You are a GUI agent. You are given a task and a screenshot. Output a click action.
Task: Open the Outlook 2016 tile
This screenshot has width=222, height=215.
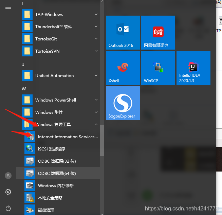point(123,33)
